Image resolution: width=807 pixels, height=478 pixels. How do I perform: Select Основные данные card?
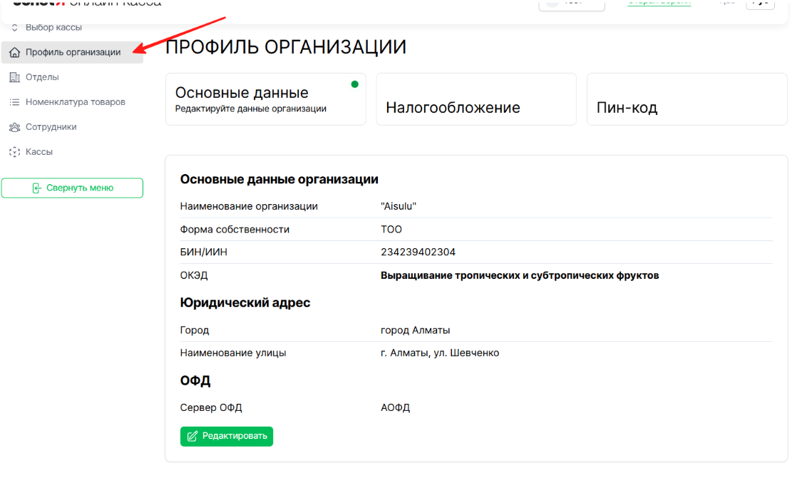point(265,98)
